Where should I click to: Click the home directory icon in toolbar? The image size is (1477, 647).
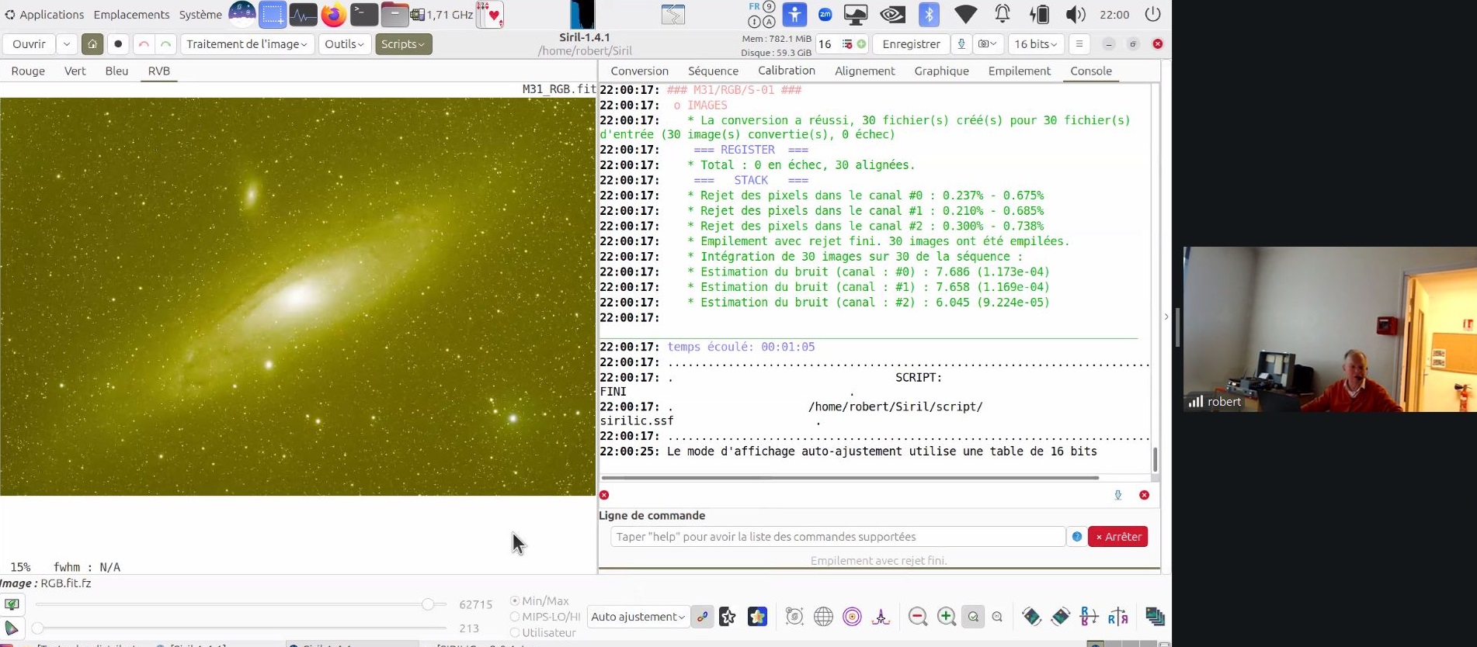point(92,44)
